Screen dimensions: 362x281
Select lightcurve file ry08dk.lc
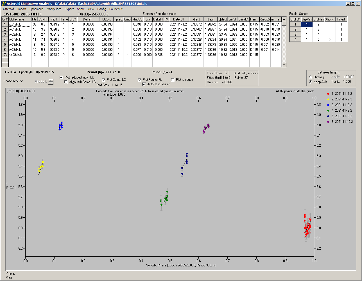point(20,45)
